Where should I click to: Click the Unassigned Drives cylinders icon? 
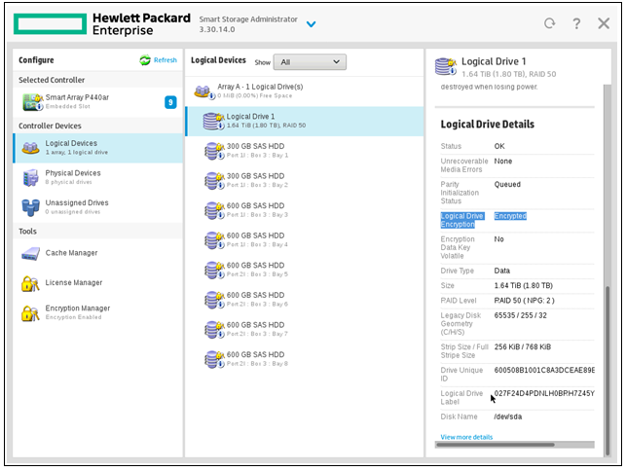pos(31,207)
